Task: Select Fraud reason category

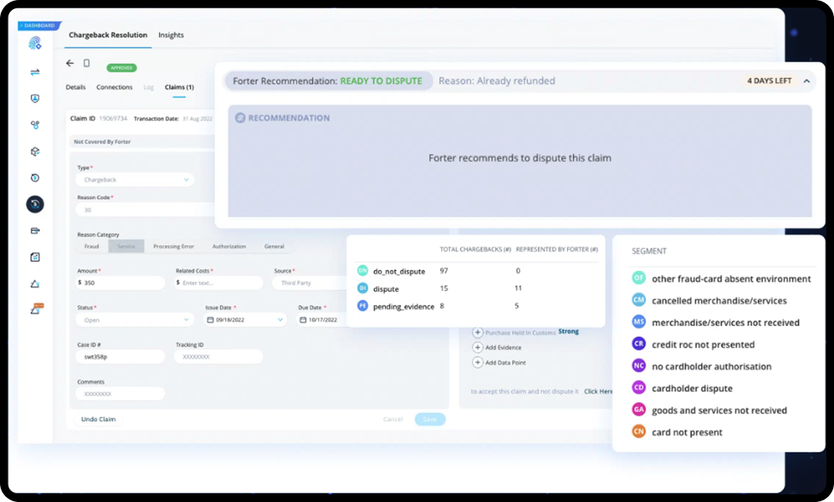Action: 92,247
